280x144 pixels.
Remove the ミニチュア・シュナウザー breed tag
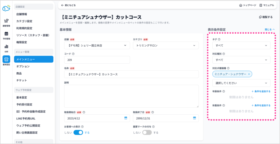point(249,74)
